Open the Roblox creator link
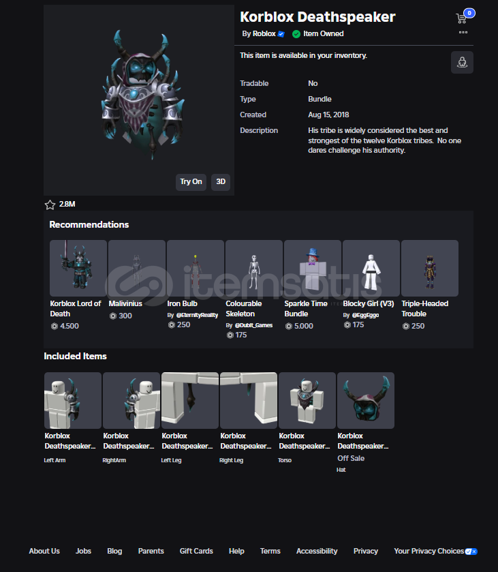498x572 pixels. (264, 33)
